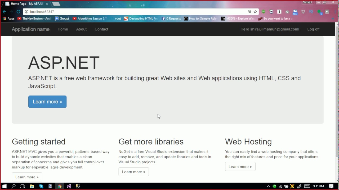
Task: Open the 'MSDN – Explore Win' bookmark
Action: pyautogui.click(x=238, y=18)
